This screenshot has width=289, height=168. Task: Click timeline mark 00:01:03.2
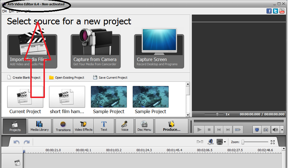coord(114,150)
